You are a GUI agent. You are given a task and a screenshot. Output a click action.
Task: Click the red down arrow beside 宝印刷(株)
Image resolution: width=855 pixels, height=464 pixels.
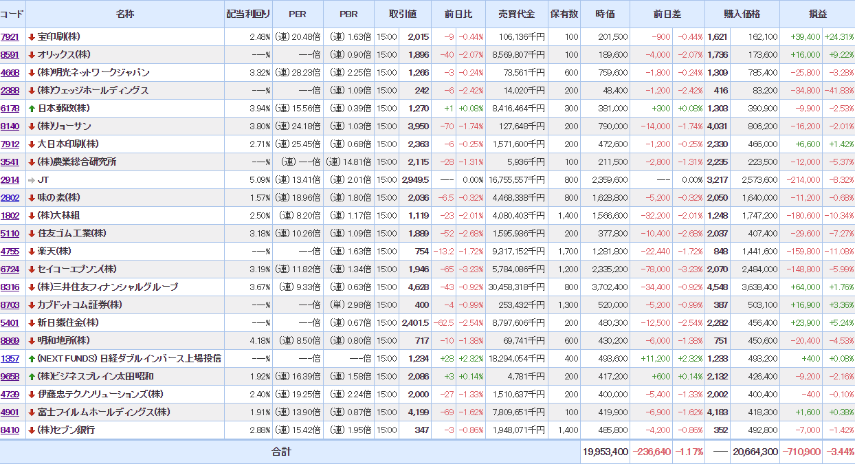(32, 37)
